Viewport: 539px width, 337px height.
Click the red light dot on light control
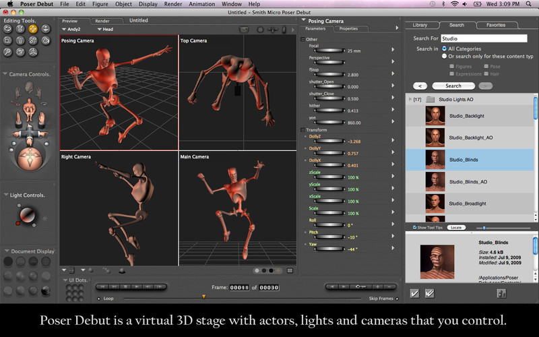click(x=18, y=223)
